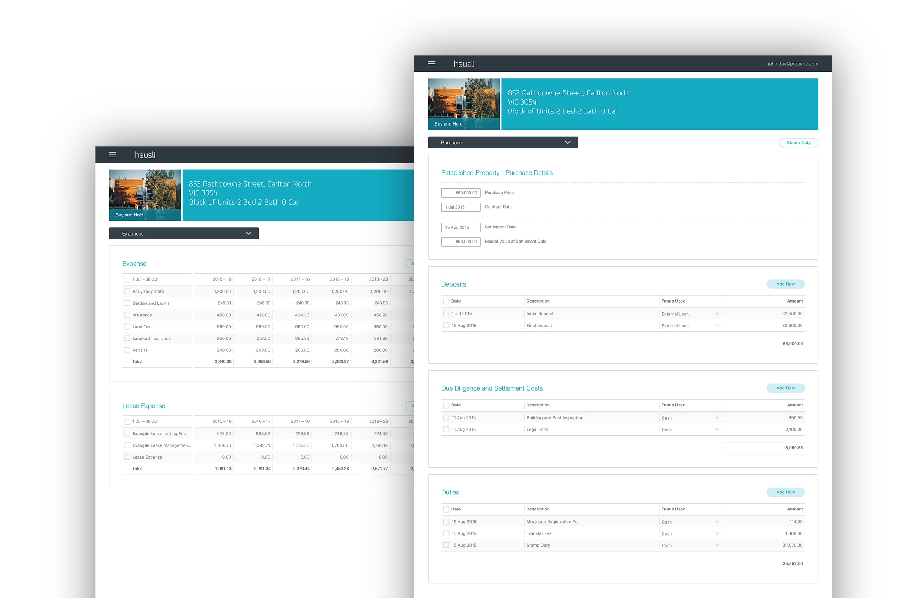Open the Expenses section dropdown

pos(184,233)
